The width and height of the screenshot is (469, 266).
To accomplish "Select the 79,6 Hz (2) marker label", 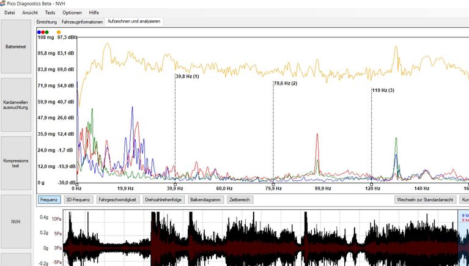I will coord(286,84).
